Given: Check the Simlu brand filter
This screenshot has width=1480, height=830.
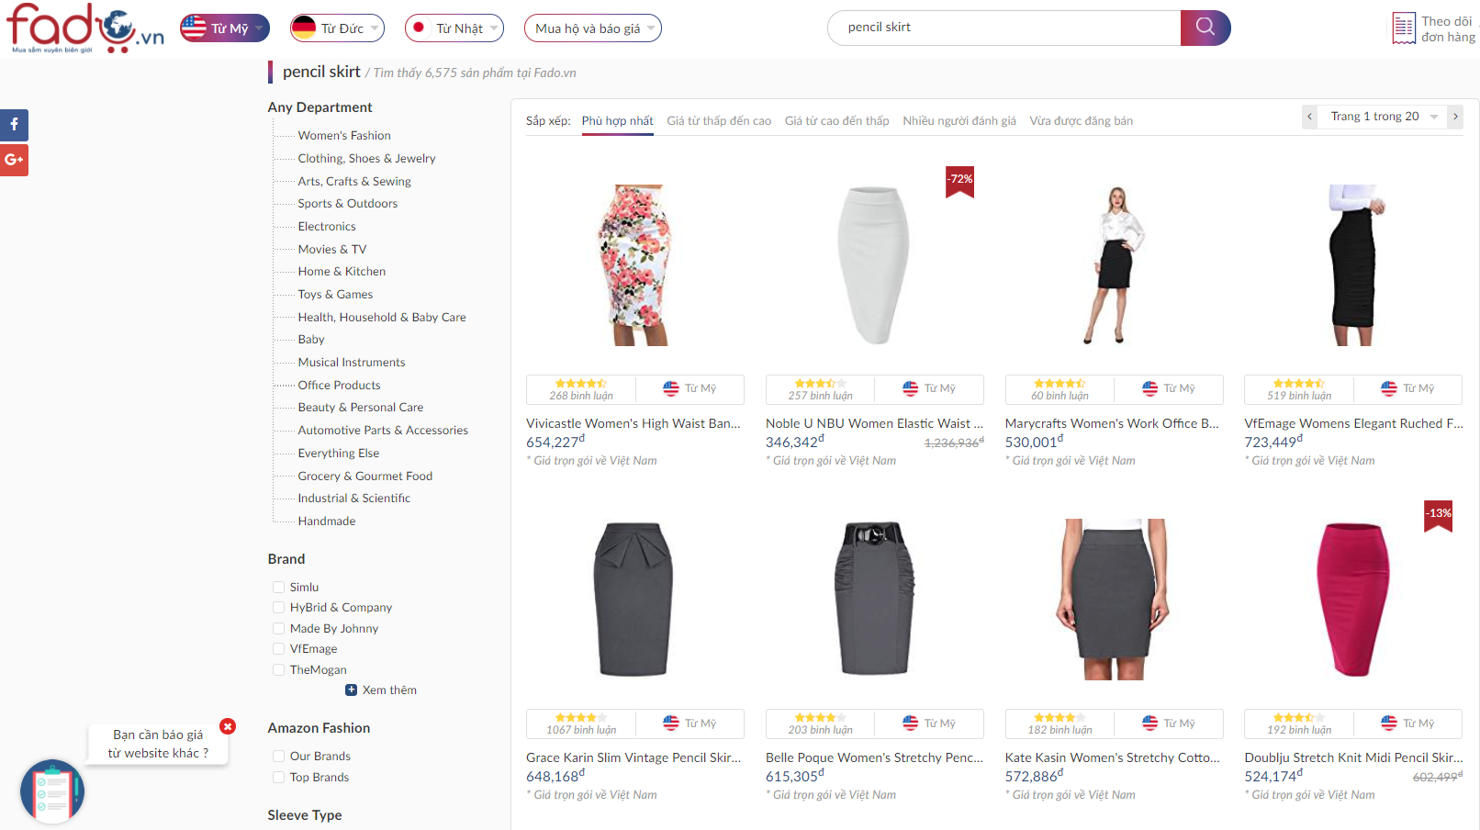Looking at the screenshot, I should 278,587.
